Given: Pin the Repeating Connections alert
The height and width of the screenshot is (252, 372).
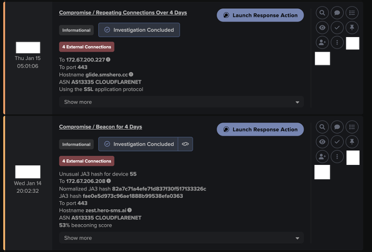Looking at the screenshot, I should pyautogui.click(x=352, y=28).
